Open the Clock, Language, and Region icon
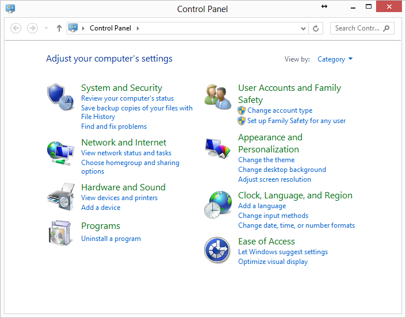406x318 pixels. point(218,205)
